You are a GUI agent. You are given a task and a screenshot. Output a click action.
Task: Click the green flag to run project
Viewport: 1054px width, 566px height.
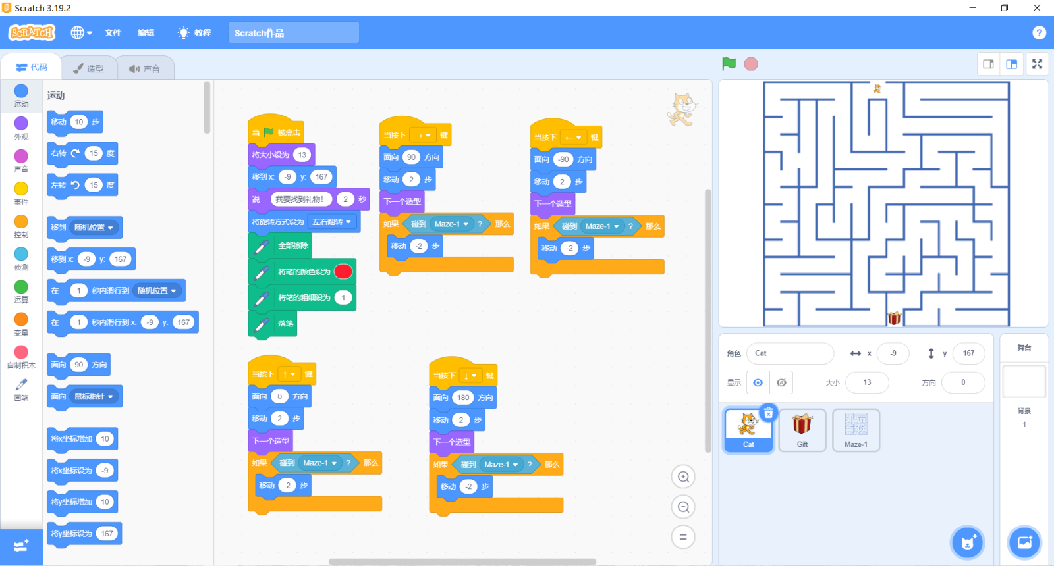(x=729, y=64)
